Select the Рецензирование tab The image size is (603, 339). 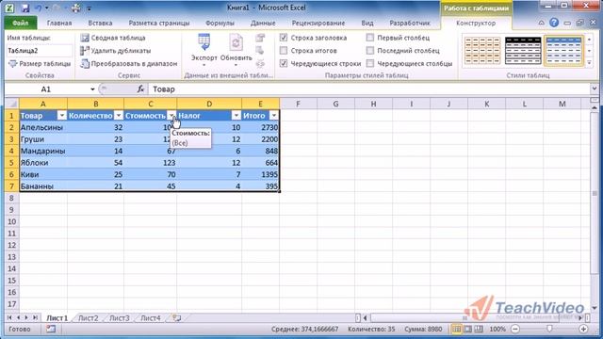[x=318, y=23]
